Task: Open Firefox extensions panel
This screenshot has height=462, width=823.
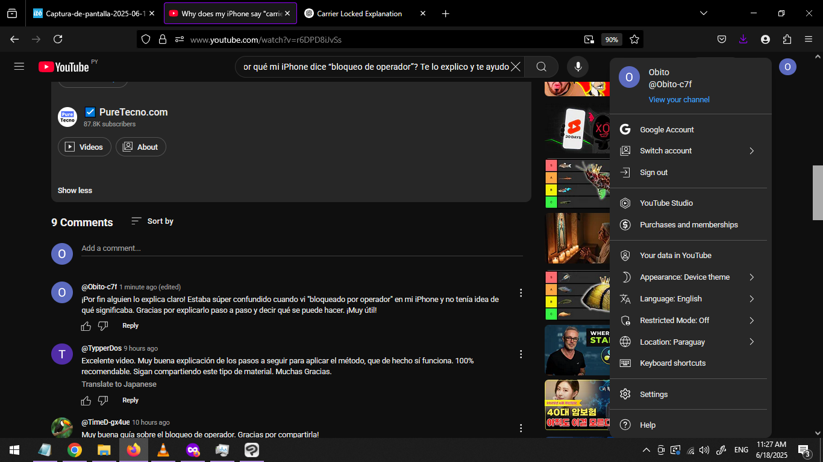Action: point(787,39)
